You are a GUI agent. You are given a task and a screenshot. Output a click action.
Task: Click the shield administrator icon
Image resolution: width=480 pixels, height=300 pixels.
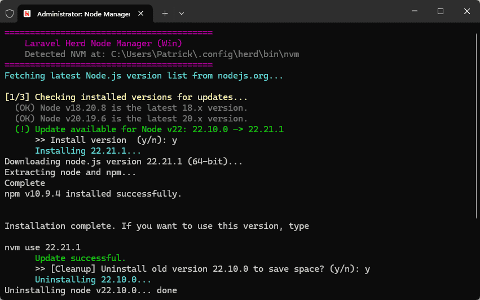tap(10, 14)
